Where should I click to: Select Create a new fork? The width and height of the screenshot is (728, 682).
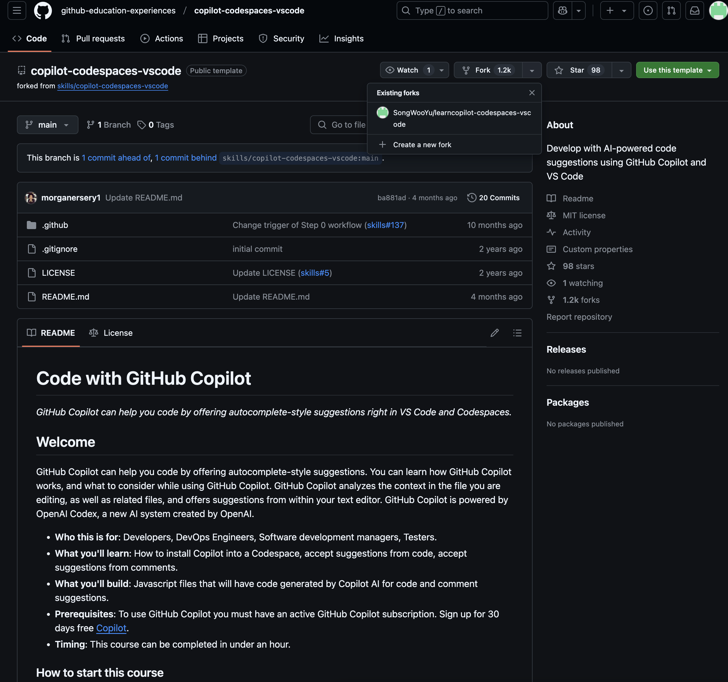coord(422,145)
